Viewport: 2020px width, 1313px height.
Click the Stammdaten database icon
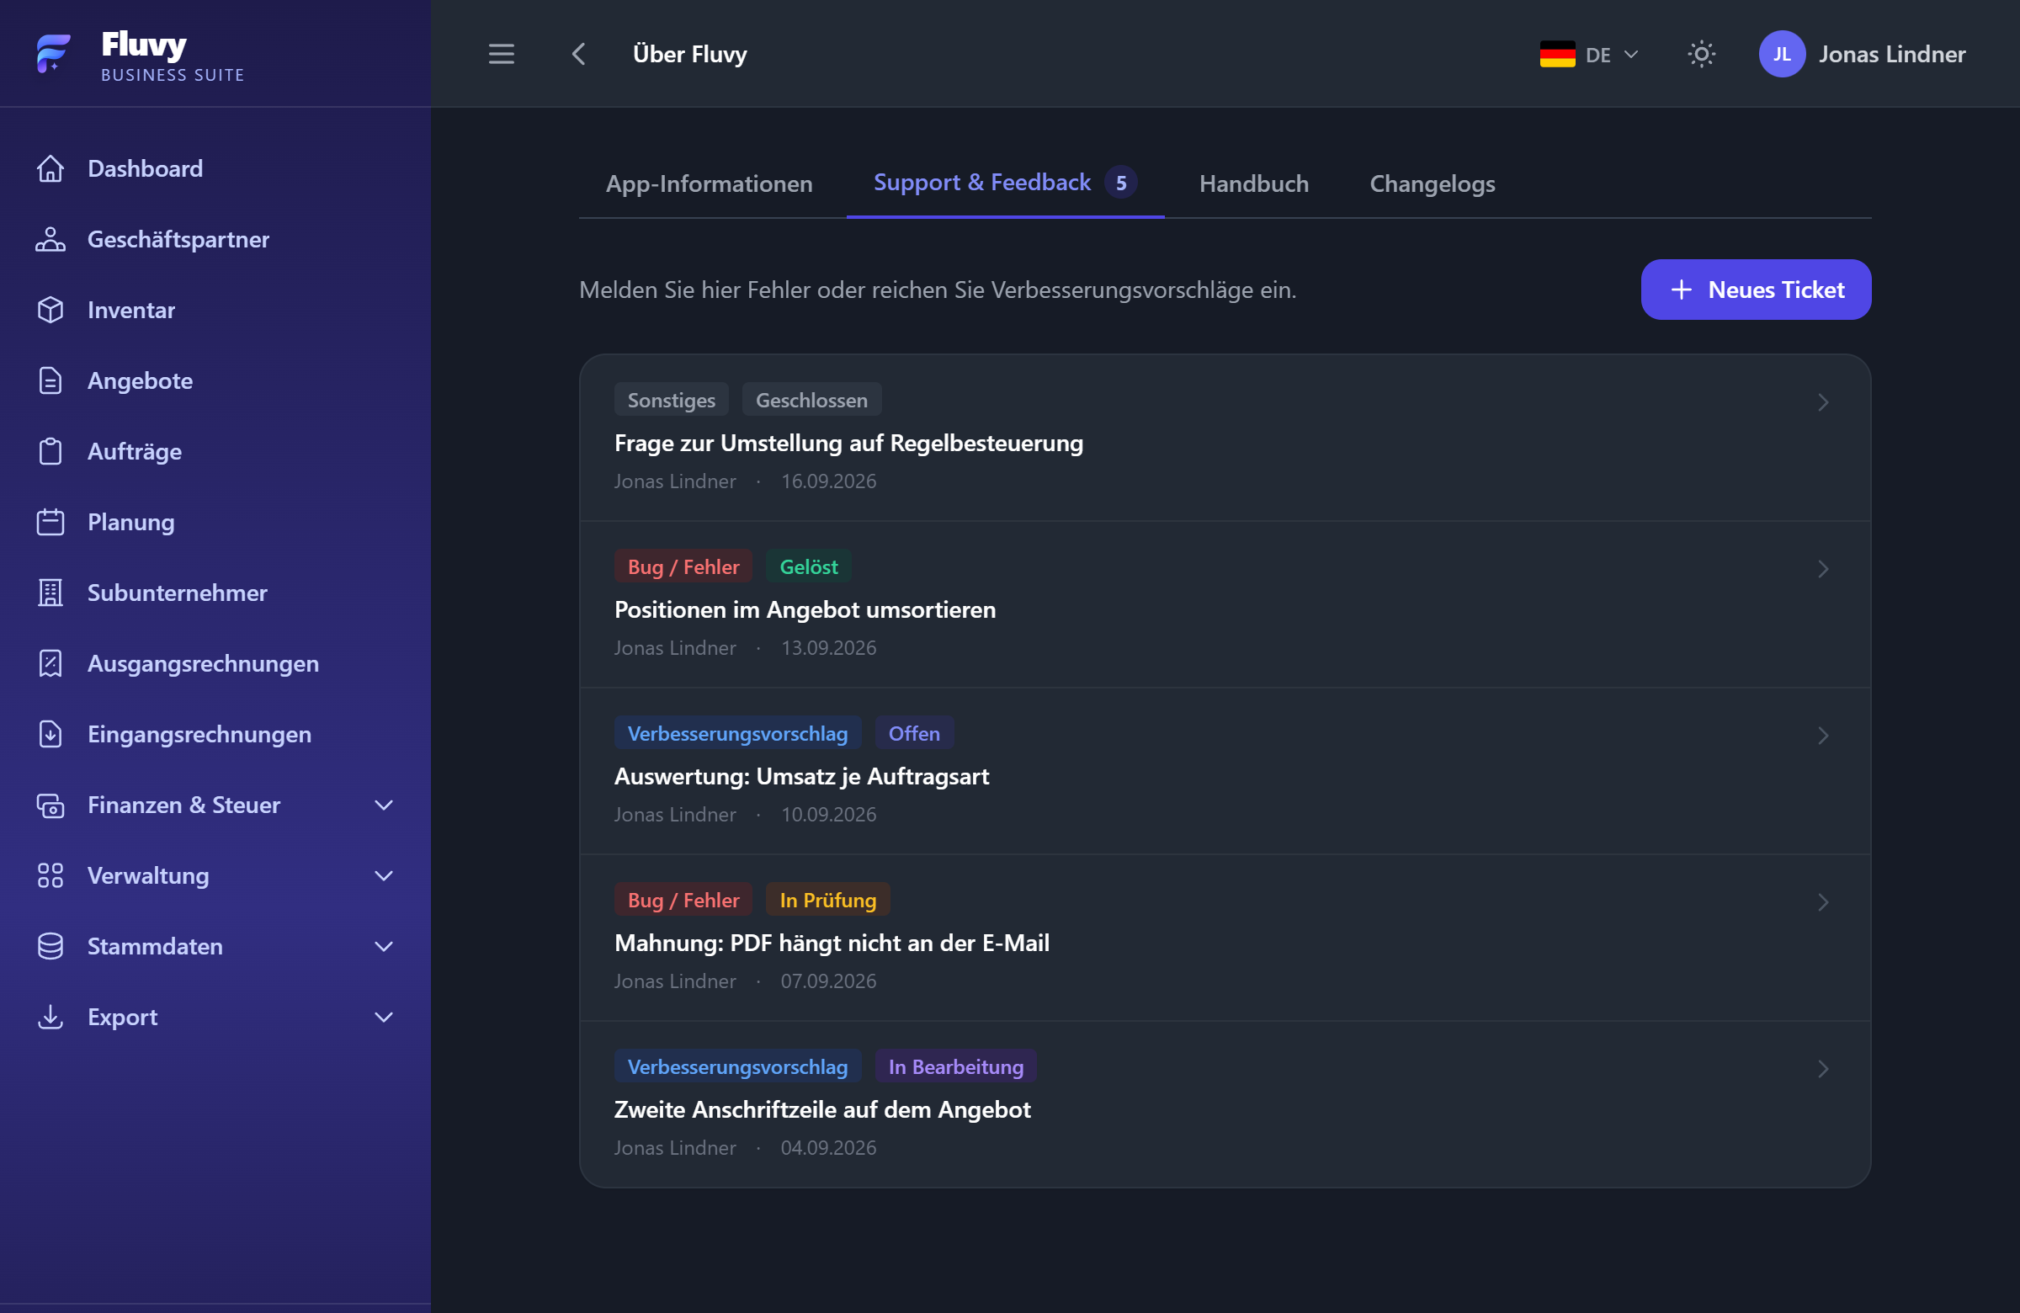50,946
